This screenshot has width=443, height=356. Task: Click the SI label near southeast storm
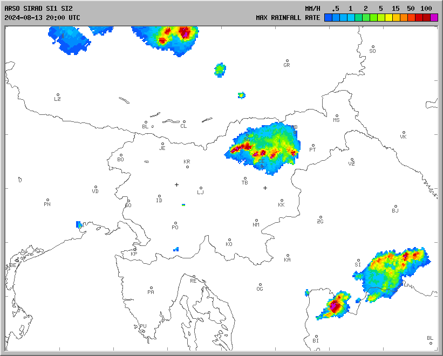357,264
